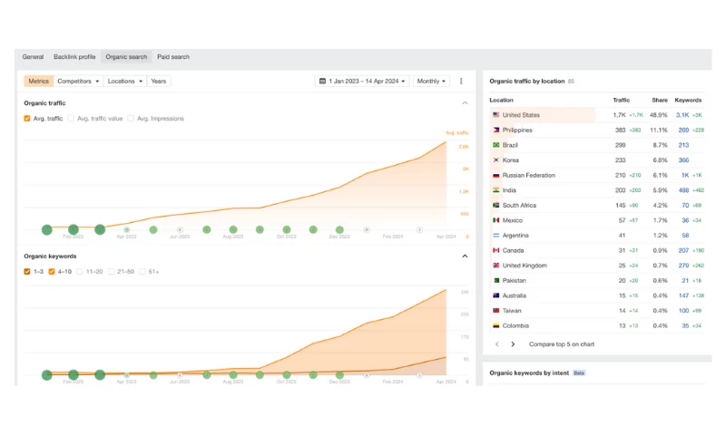The height and width of the screenshot is (435, 726).
Task: Switch to the Backlink profile tab
Action: 74,57
